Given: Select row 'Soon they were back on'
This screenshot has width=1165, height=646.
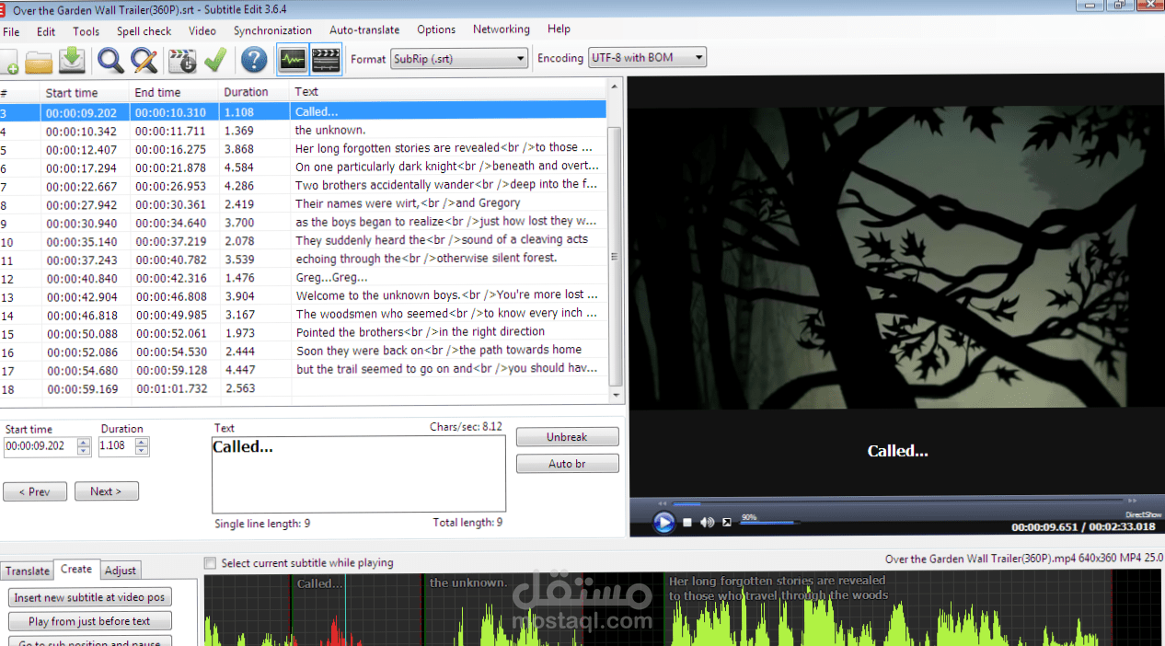Looking at the screenshot, I should coord(304,351).
